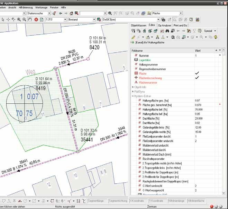Image resolution: width=228 pixels, height=209 pixels.
Task: Open the Print and Go tab
Action: [181, 25]
